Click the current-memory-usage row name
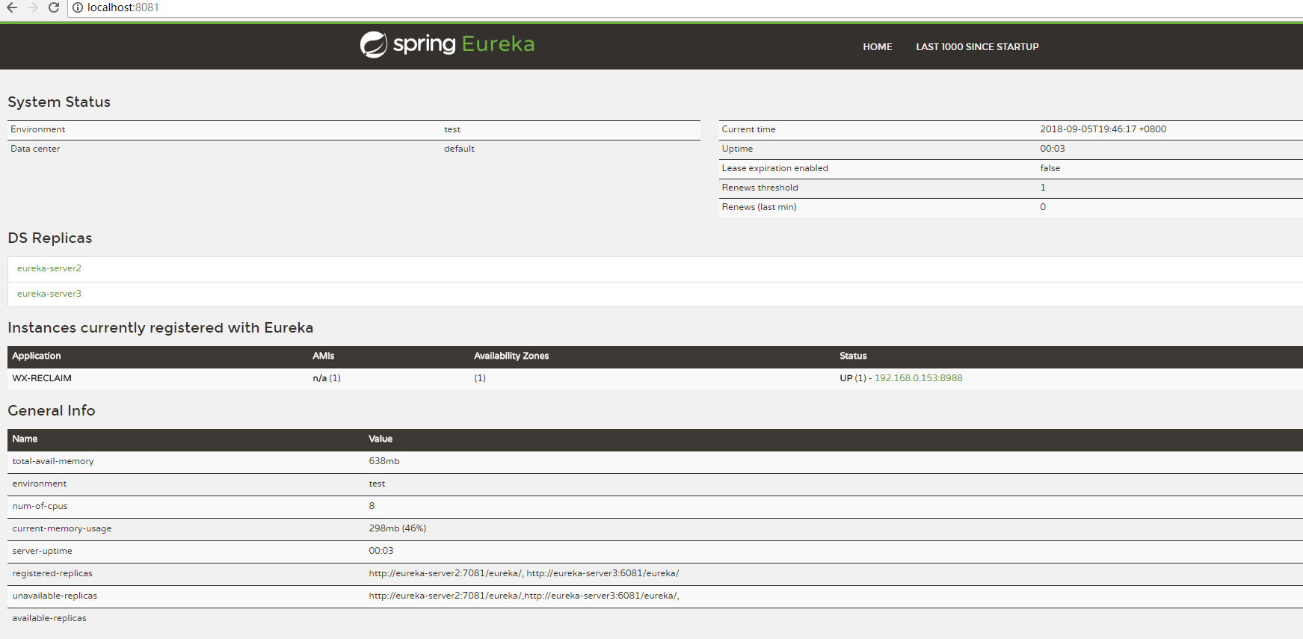 pos(61,528)
